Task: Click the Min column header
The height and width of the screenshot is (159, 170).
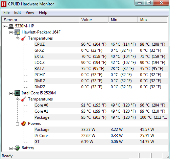Action: pos(123,20)
